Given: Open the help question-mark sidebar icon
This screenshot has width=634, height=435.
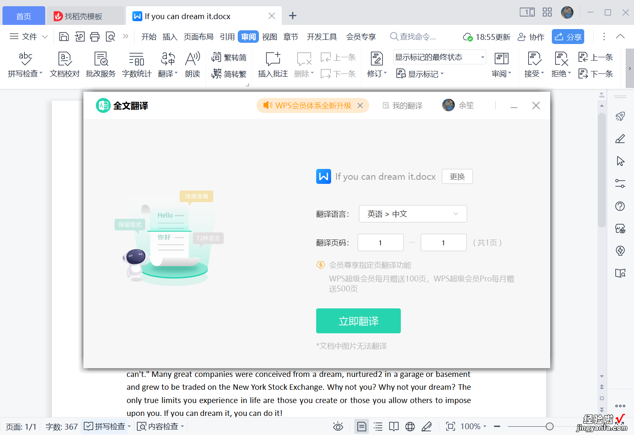Looking at the screenshot, I should [x=620, y=206].
